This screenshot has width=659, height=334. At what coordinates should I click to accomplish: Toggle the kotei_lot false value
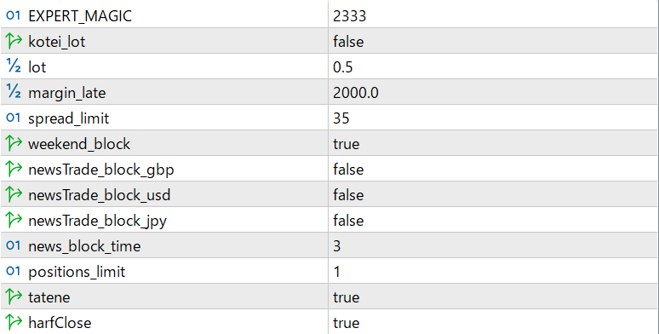point(493,41)
